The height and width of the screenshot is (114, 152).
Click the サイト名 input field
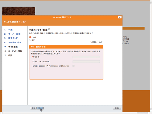(86, 57)
